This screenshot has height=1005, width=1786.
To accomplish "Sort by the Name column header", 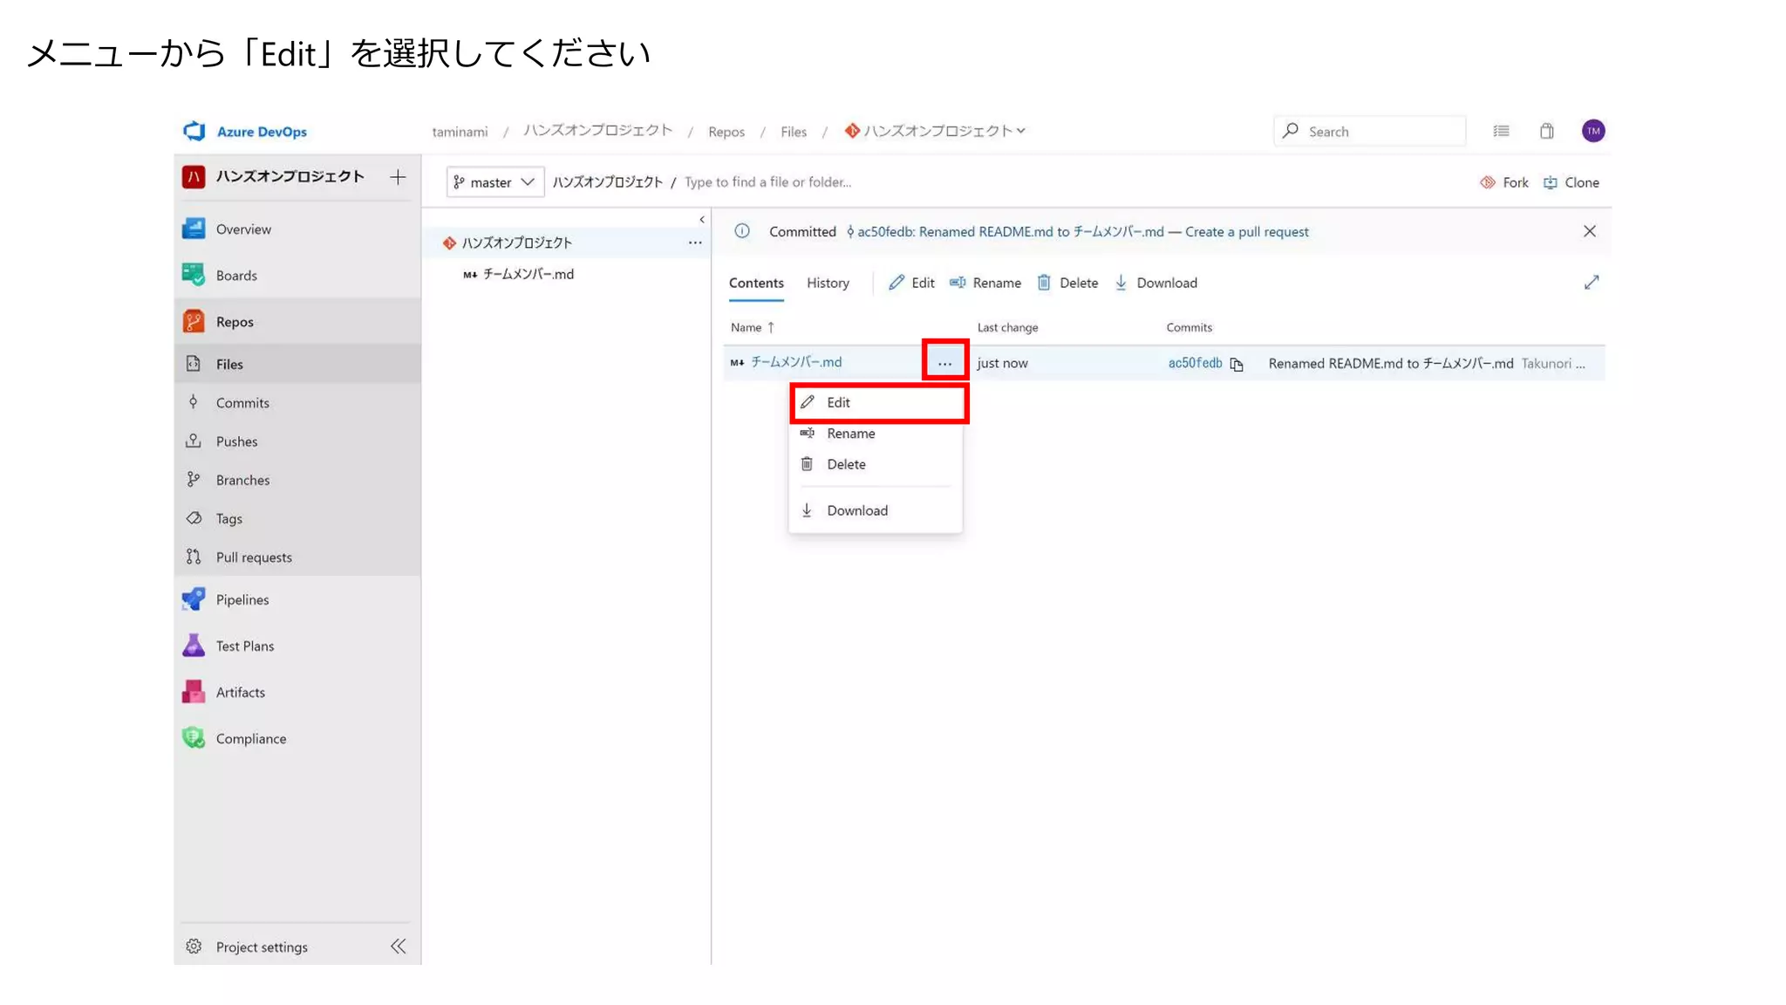I will click(752, 327).
